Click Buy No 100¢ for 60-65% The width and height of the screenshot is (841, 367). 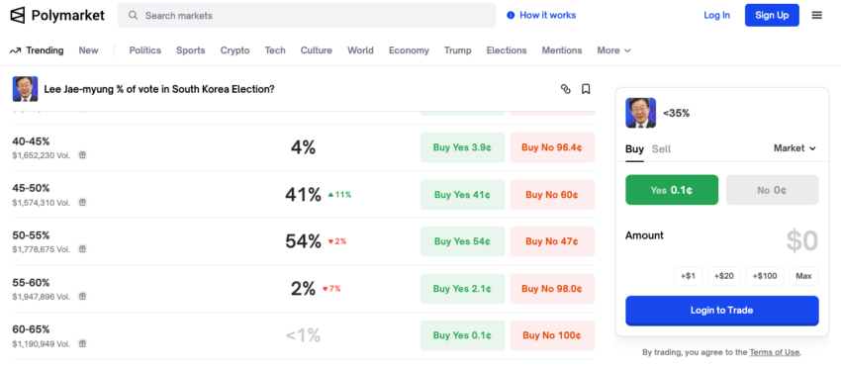click(552, 335)
